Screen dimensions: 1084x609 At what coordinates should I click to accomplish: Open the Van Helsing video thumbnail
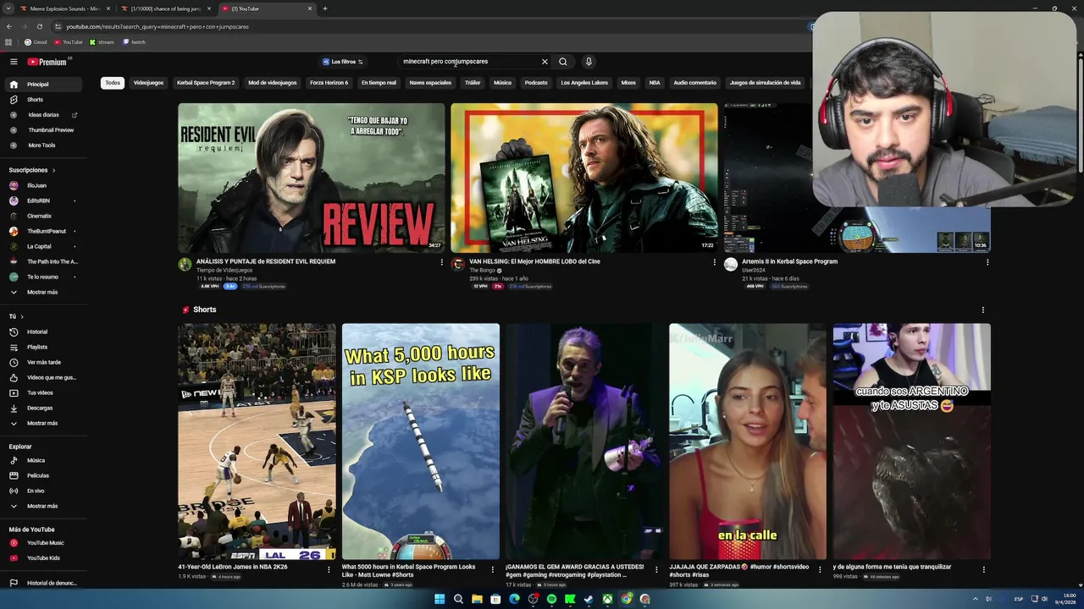(584, 178)
